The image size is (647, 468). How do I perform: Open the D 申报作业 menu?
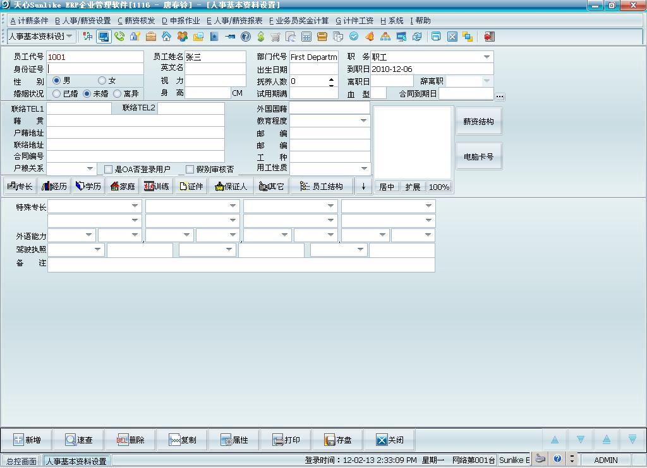click(x=181, y=21)
